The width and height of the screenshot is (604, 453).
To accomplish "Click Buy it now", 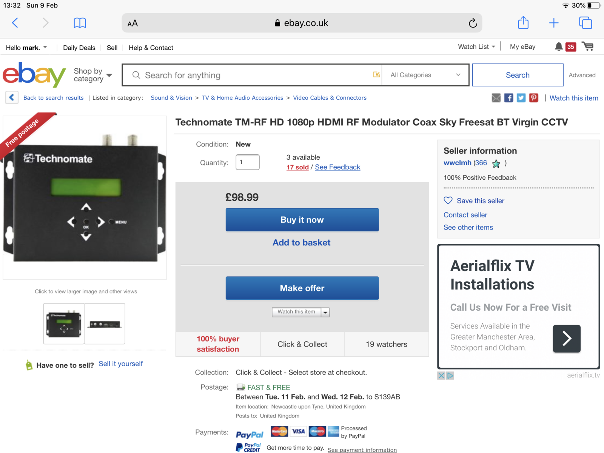I will (302, 220).
